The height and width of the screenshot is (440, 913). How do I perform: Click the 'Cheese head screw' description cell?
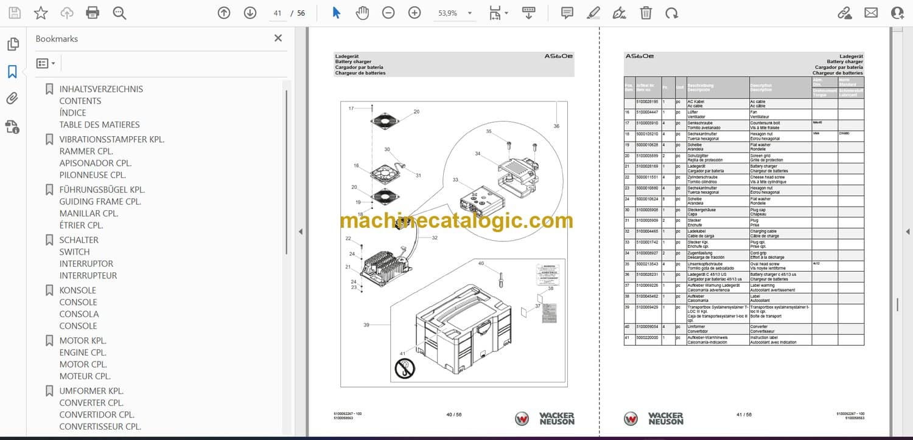pyautogui.click(x=767, y=177)
